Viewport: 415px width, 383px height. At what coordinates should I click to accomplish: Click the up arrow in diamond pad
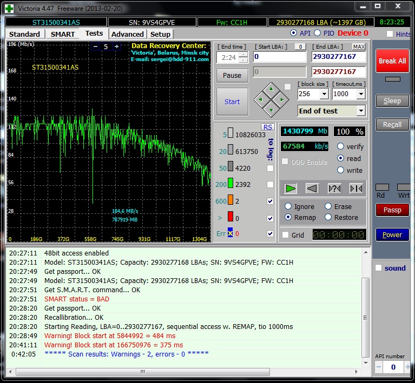tap(272, 89)
